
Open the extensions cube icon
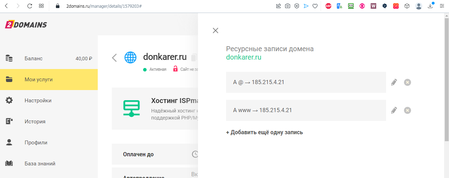(407, 6)
